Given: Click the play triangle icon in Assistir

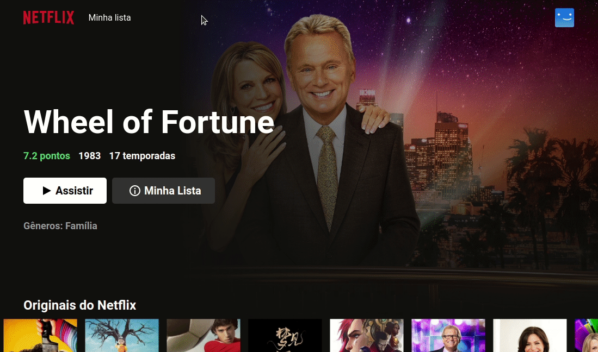Looking at the screenshot, I should (47, 191).
